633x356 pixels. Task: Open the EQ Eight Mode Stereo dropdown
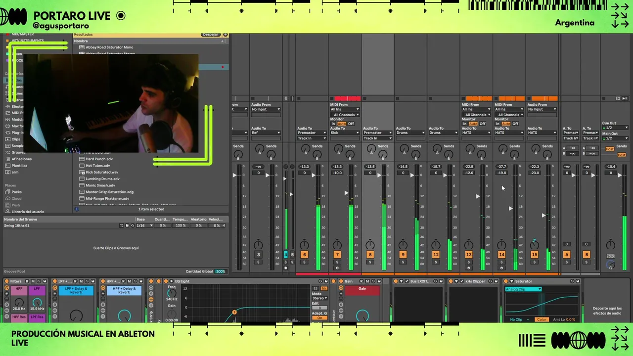(319, 298)
